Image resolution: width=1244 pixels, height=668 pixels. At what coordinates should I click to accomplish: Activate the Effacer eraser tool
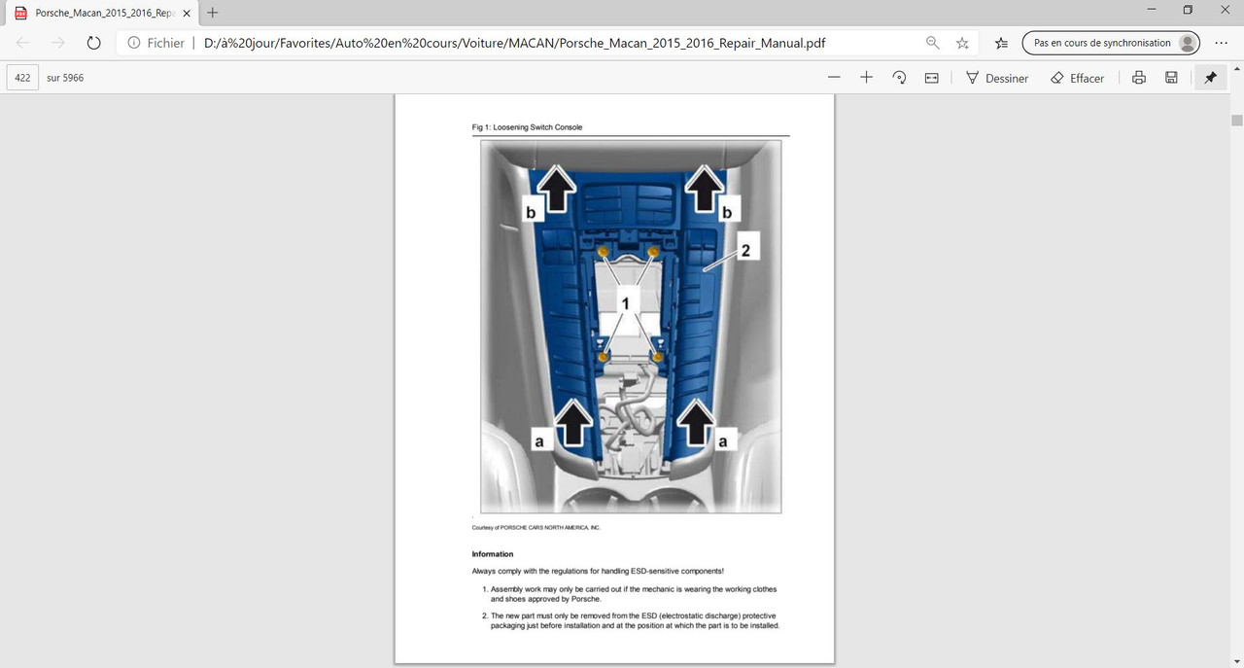(x=1078, y=78)
